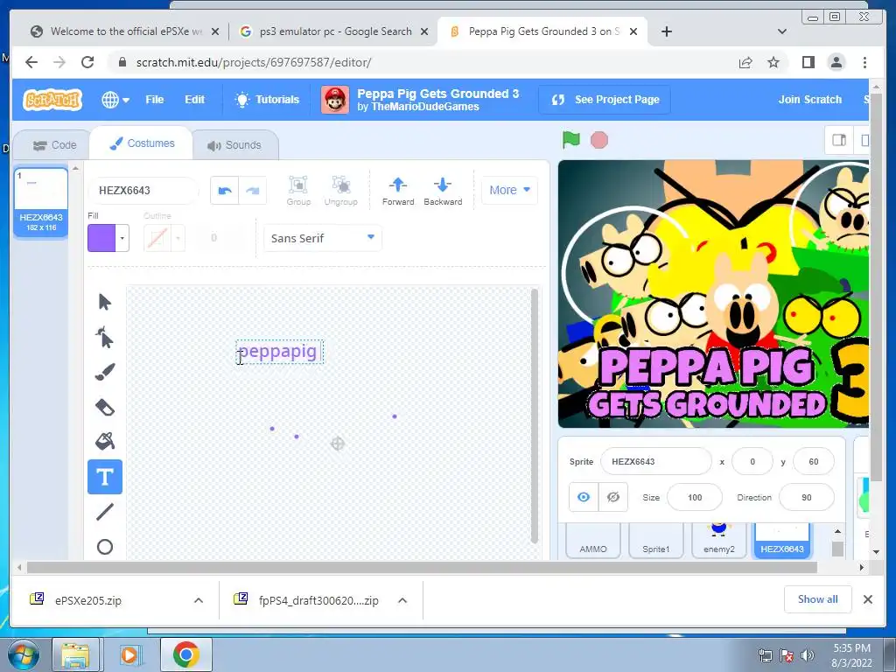Click the sprite Direction field
896x672 pixels.
(x=806, y=497)
